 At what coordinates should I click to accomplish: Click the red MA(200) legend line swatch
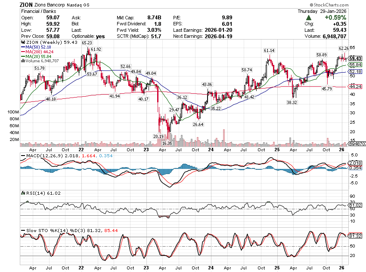tap(22, 52)
